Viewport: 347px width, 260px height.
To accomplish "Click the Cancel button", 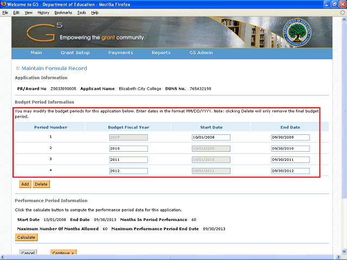I will (x=28, y=253).
